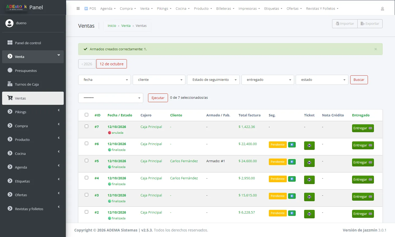Screen dimensions: 395x237
Task: Toggle the select-all checkbox in the table header
Action: pyautogui.click(x=86, y=115)
